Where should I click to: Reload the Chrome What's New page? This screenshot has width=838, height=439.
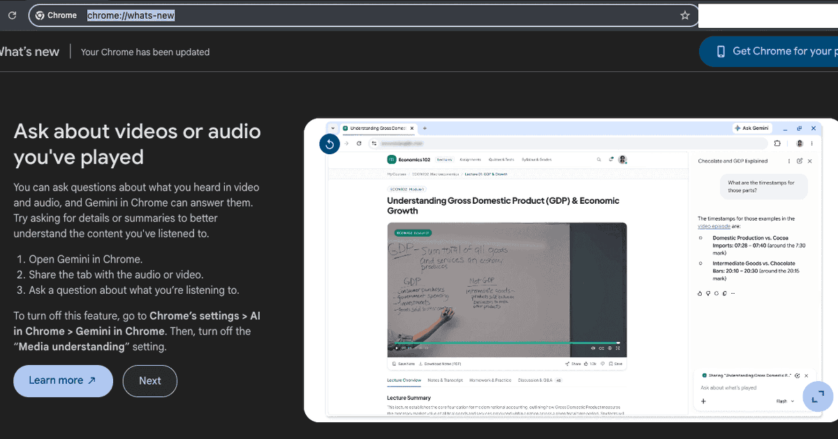[12, 15]
